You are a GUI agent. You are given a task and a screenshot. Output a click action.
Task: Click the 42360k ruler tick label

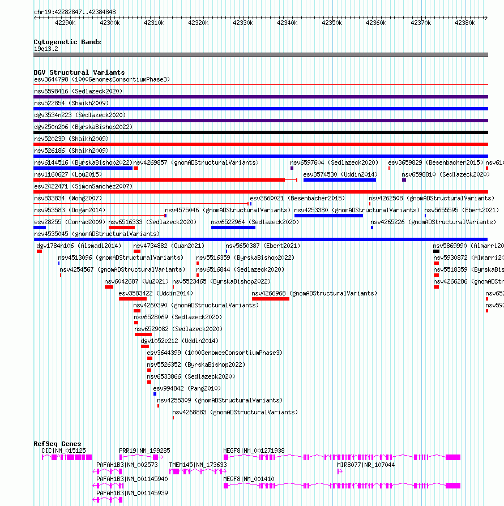point(376,23)
